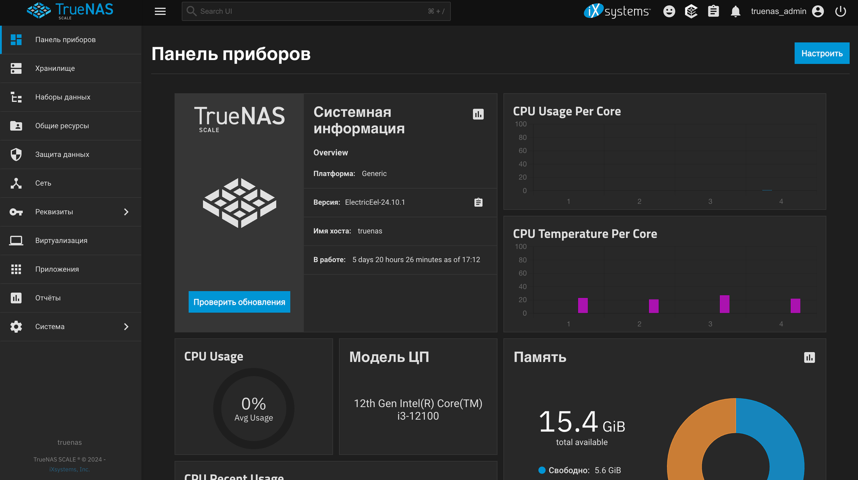The height and width of the screenshot is (480, 858).
Task: Click the Система gear icon
Action: pos(16,326)
